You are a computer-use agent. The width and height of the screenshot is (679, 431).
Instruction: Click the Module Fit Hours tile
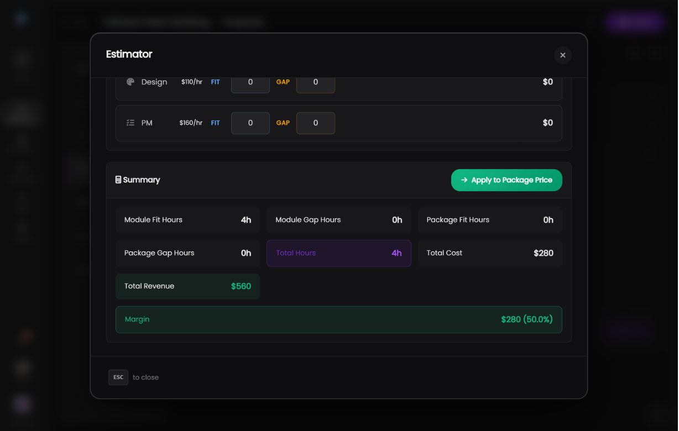coord(187,219)
